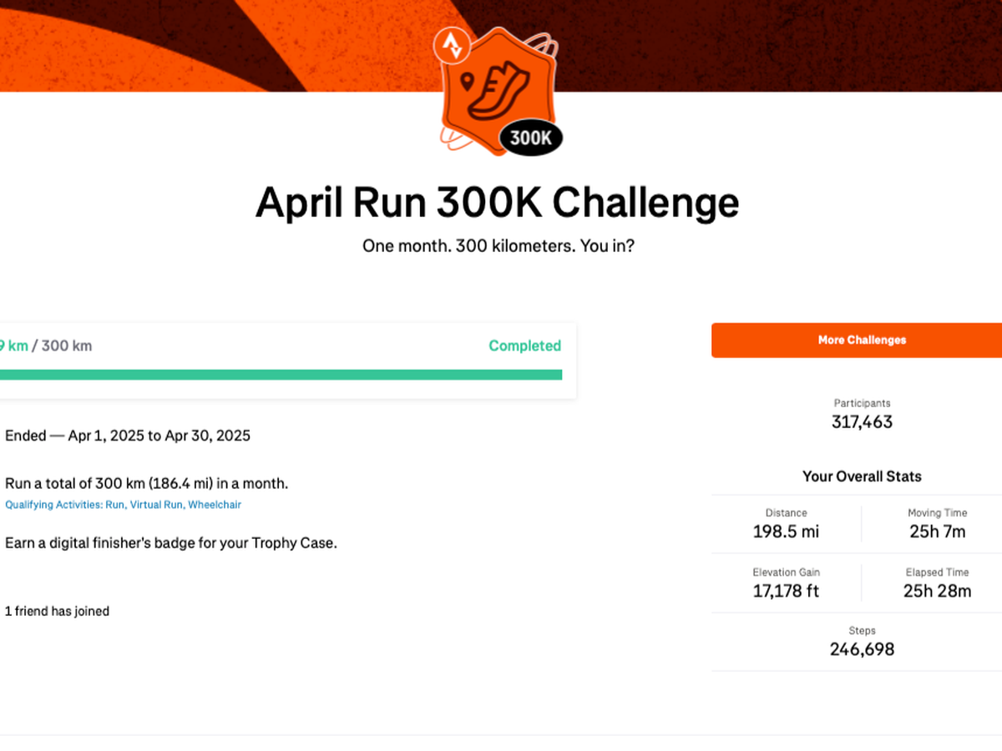Click the "Your Overall Stats" heading

(x=862, y=476)
